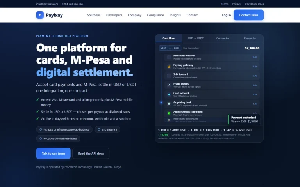This screenshot has width=300, height=187.
Task: Click the Payment authorized notification popup
Action: coord(244,120)
